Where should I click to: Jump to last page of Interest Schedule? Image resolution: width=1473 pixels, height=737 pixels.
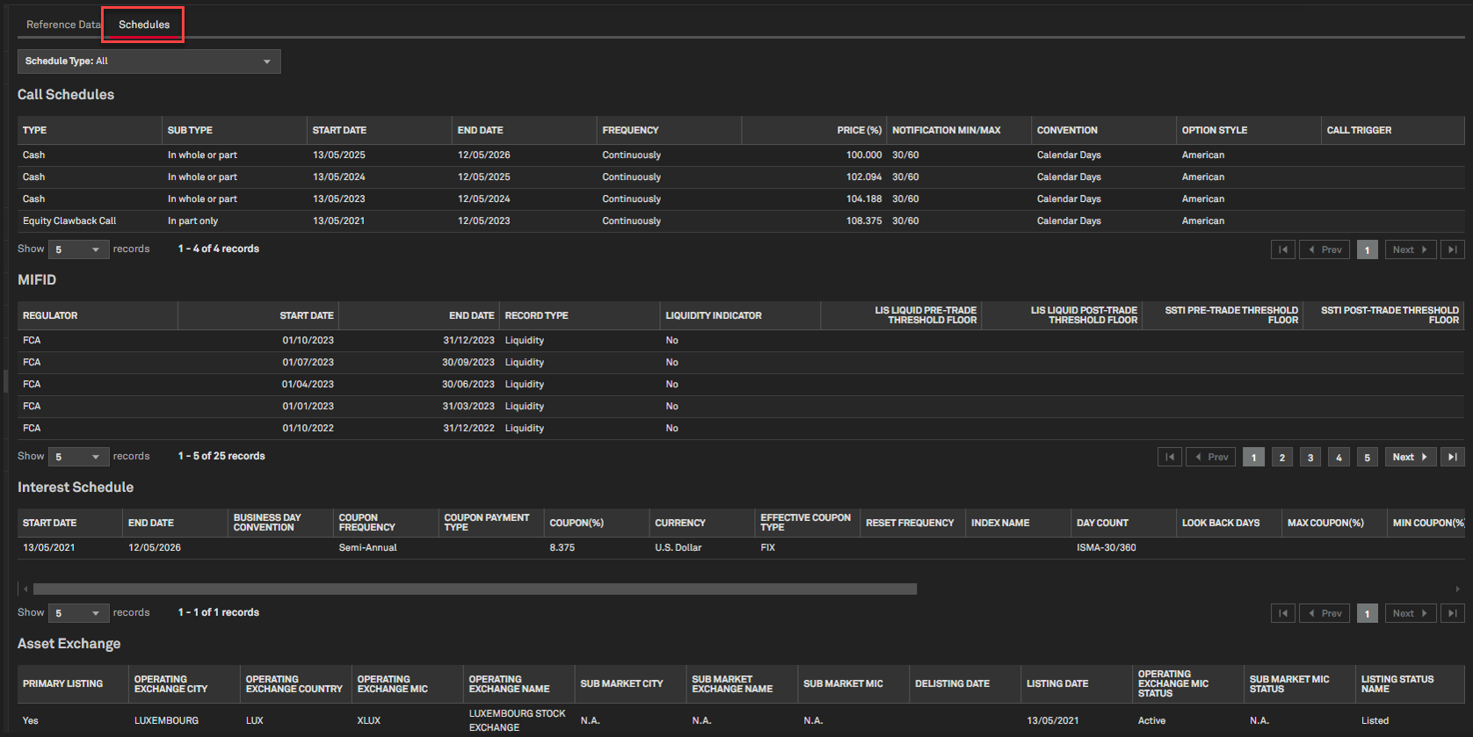coord(1452,613)
